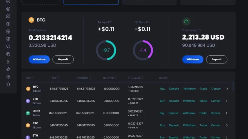
Task: Click the purple coin icon in the first ETH row
Action: [x=28, y=101]
